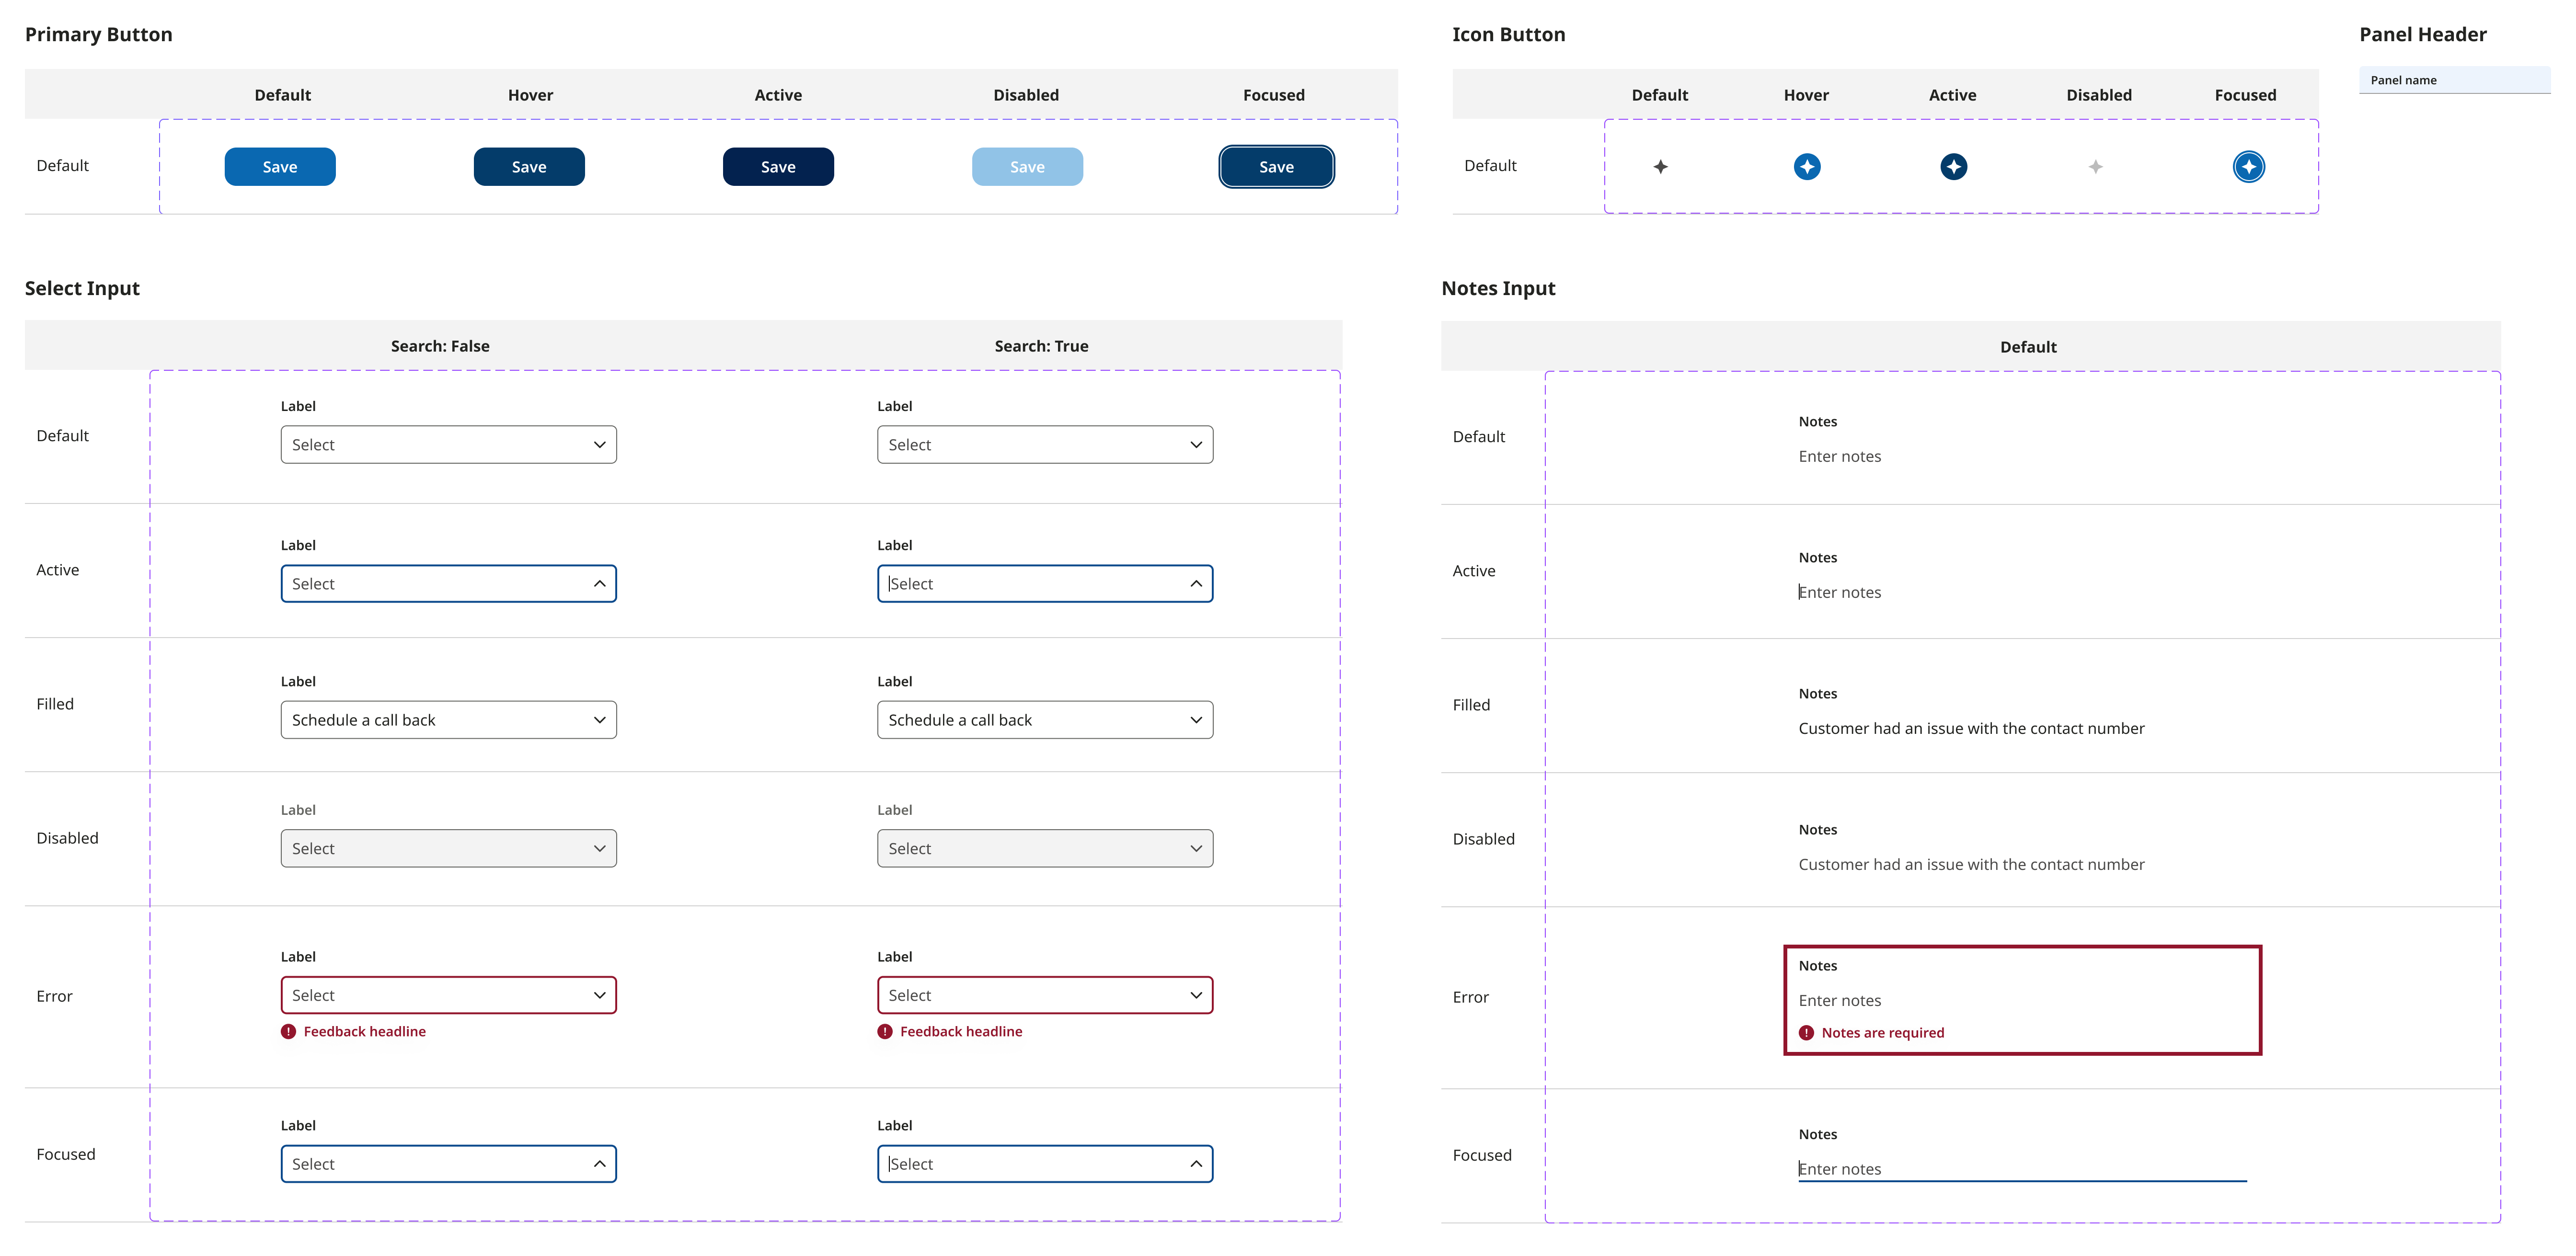2576x1256 pixels.
Task: Open the Error Select dropdown under Search False
Action: tap(448, 995)
